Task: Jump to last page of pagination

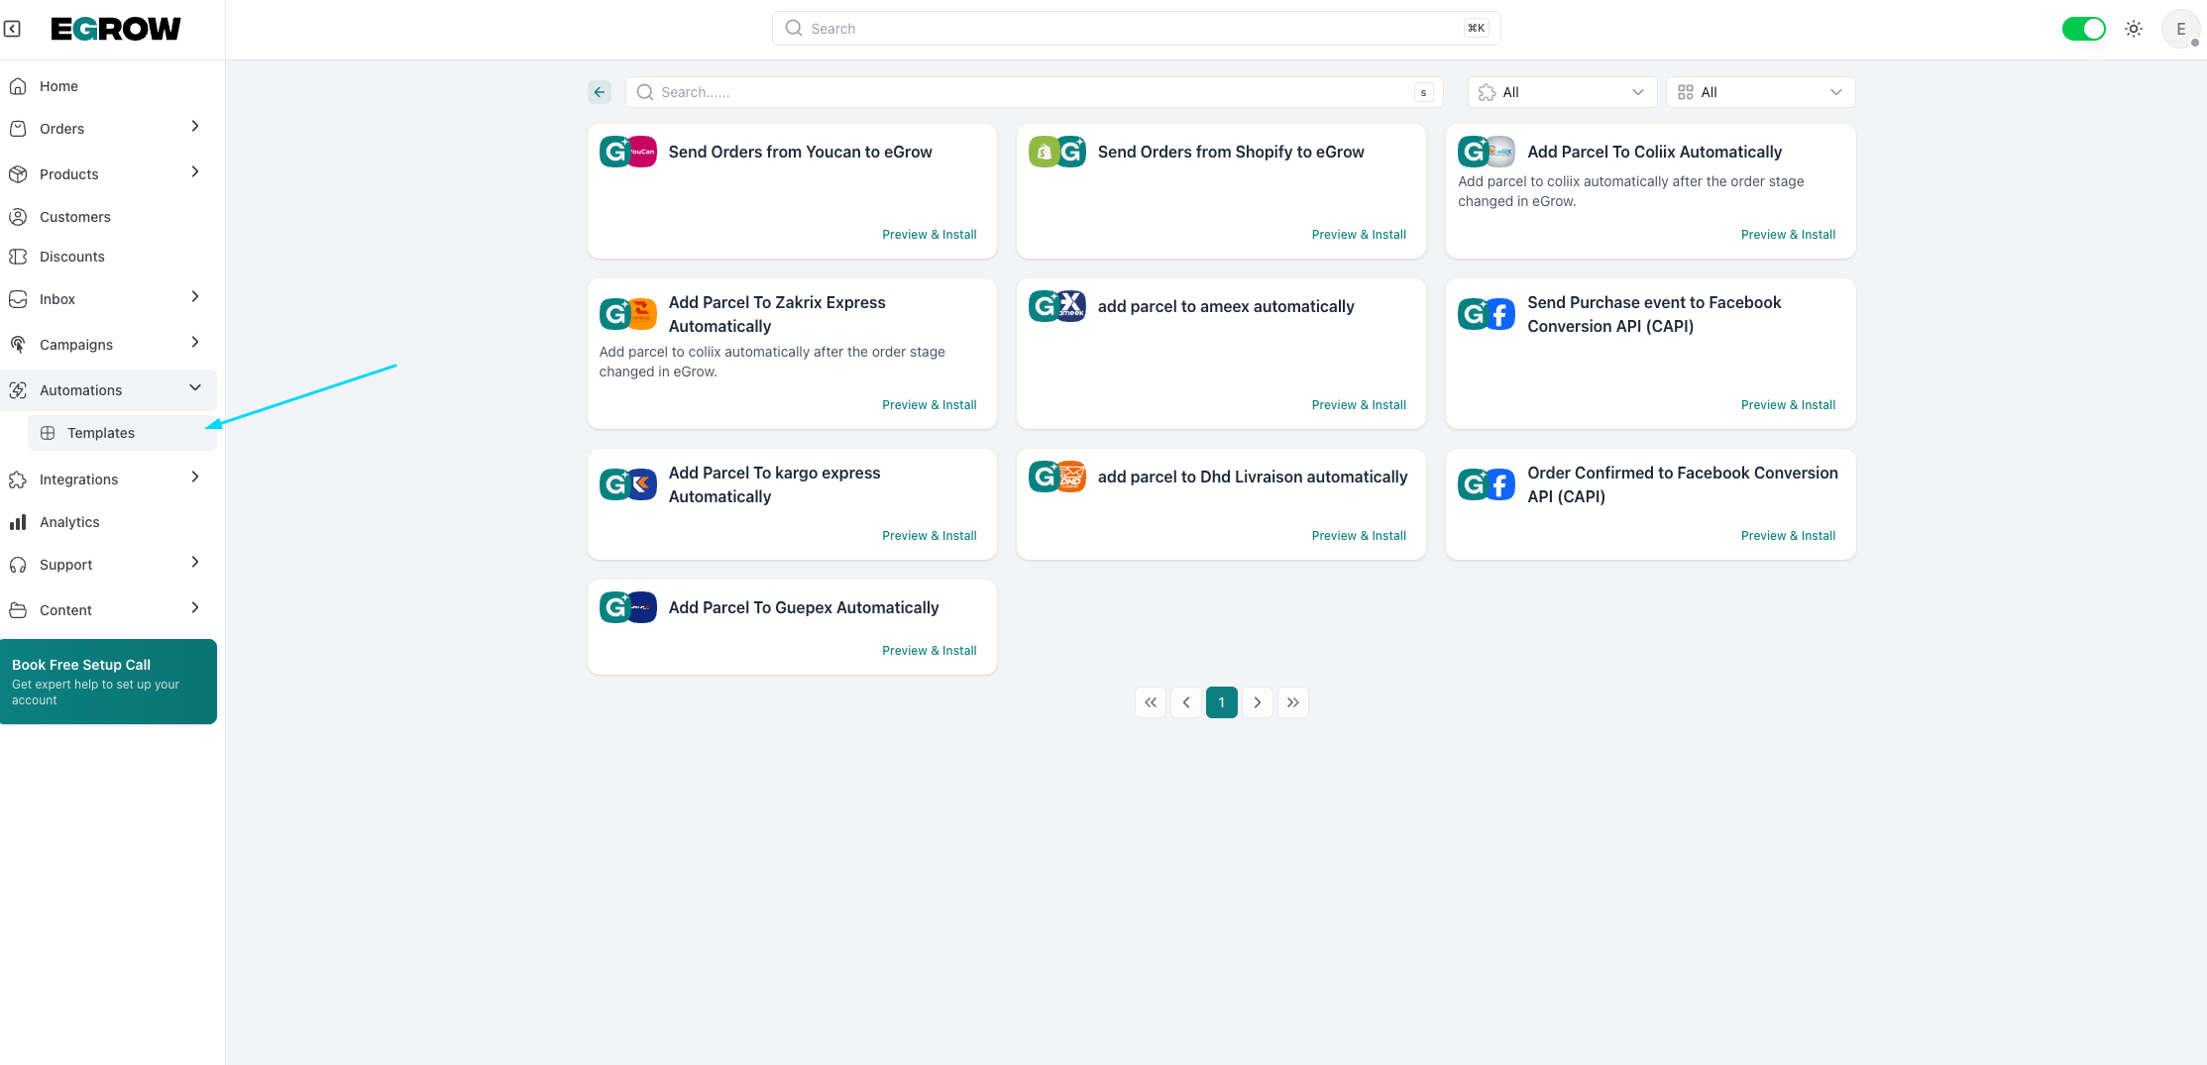Action: pyautogui.click(x=1293, y=702)
